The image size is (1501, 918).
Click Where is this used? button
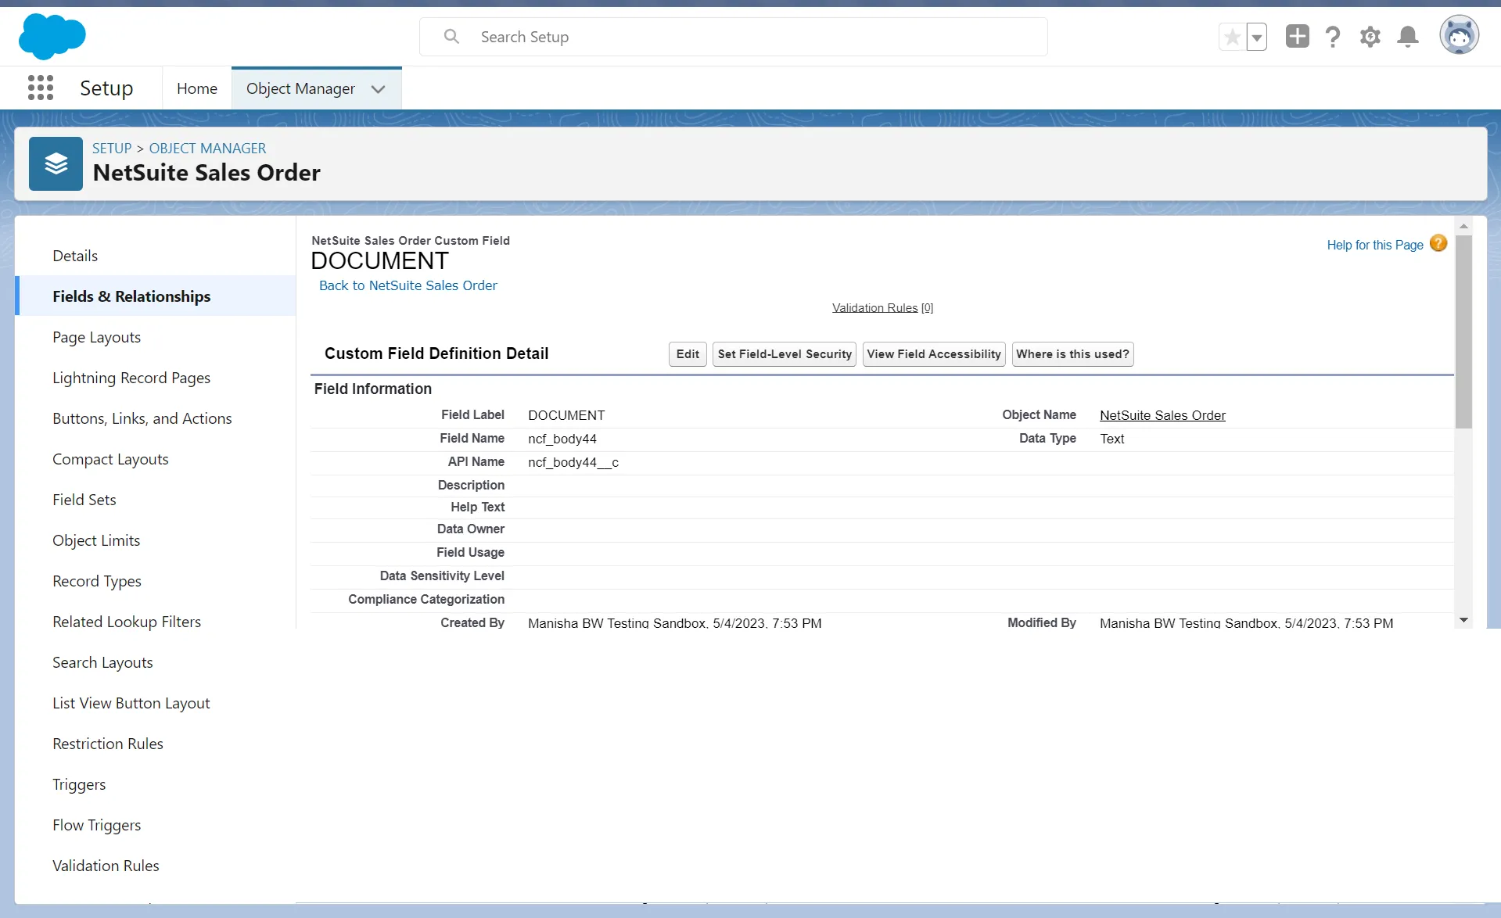(1072, 354)
